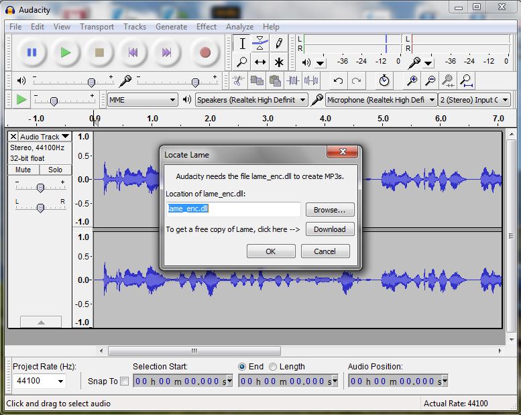Click the Stop transport button
Screen dimensions: 521x415
click(99, 52)
